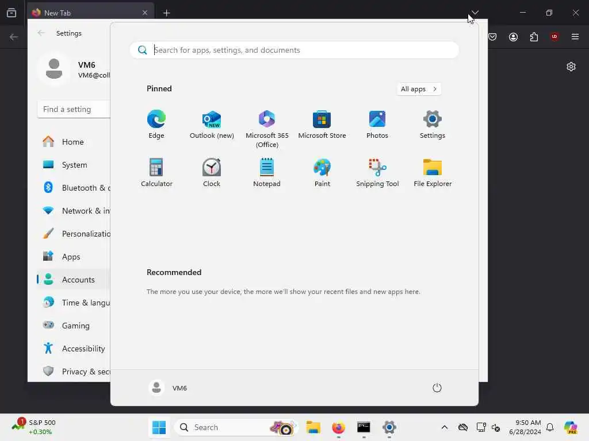The image size is (589, 441).
Task: Switch to Settings via taskbar gear icon
Action: (x=389, y=427)
